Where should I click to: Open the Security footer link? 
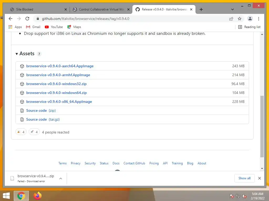[x=90, y=163]
